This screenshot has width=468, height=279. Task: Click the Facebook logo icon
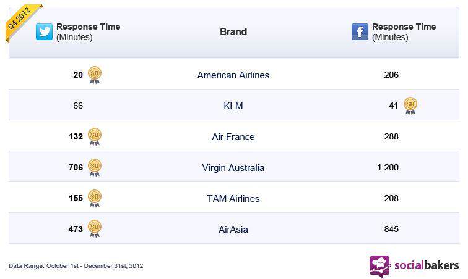360,31
